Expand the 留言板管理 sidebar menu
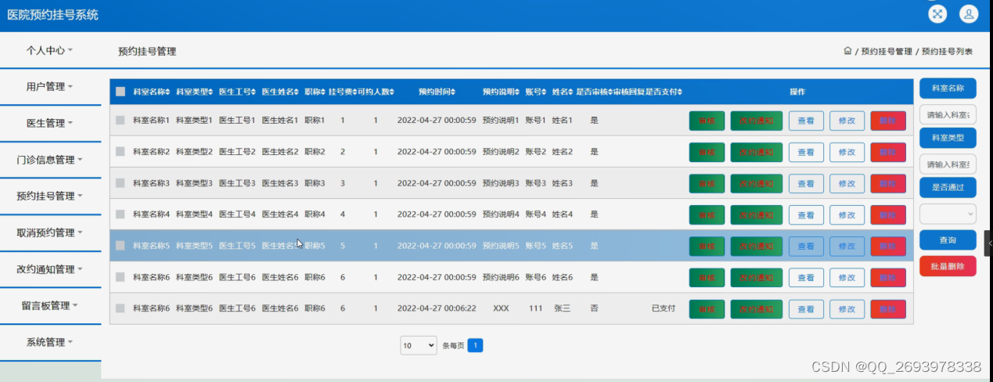 50,306
